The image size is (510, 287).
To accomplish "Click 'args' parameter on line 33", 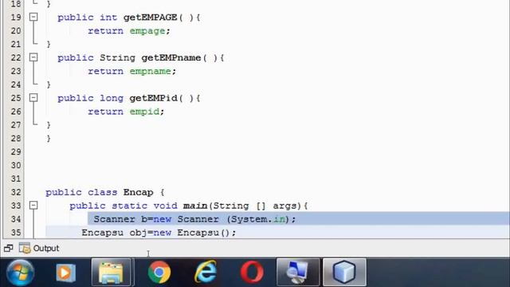I will point(285,206).
